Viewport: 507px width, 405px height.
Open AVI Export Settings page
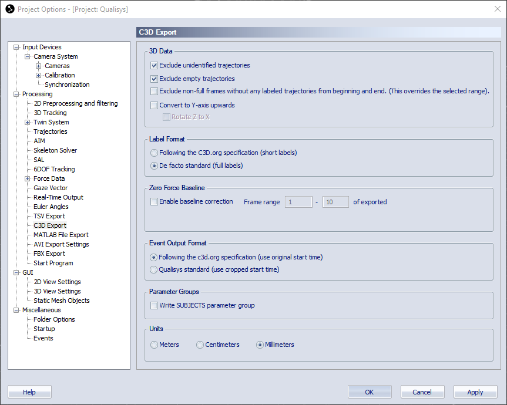click(x=61, y=244)
